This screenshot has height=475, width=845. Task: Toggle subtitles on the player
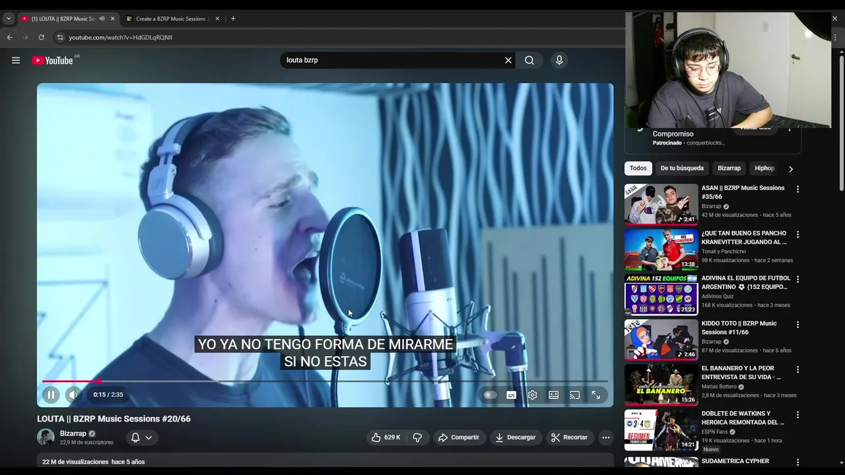[512, 395]
